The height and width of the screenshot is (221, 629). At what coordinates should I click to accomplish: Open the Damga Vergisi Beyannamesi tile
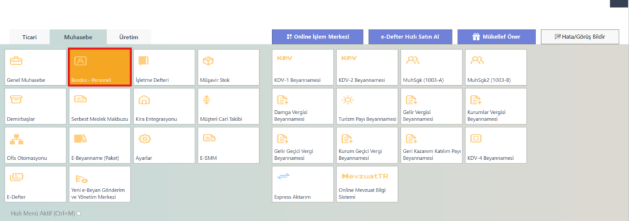coord(303,107)
